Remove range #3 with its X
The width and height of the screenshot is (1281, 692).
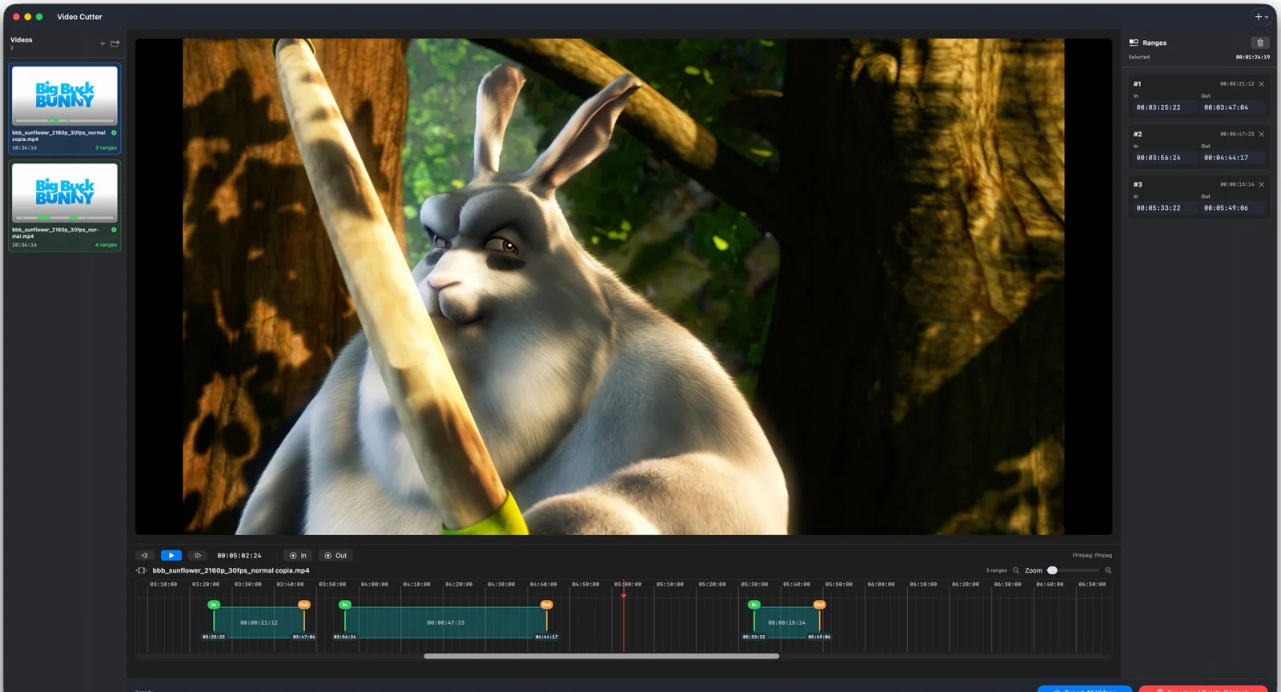[x=1262, y=184]
